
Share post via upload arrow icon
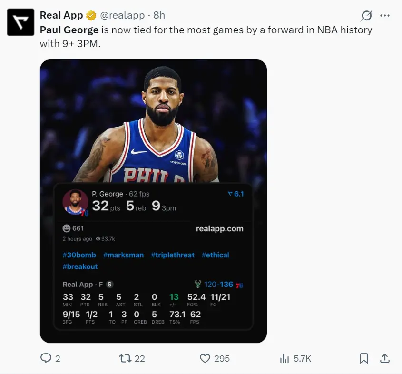click(385, 358)
